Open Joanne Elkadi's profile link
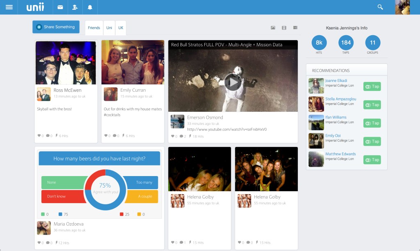The height and width of the screenshot is (251, 420). pyautogui.click(x=336, y=80)
